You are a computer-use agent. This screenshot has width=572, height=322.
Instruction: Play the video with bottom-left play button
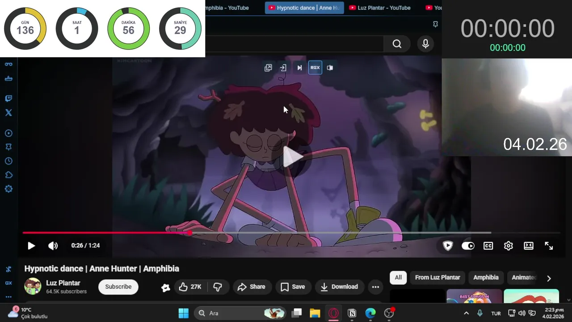click(x=31, y=246)
